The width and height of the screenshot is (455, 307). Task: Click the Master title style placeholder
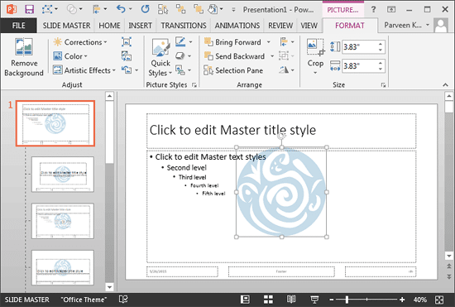tap(281, 131)
